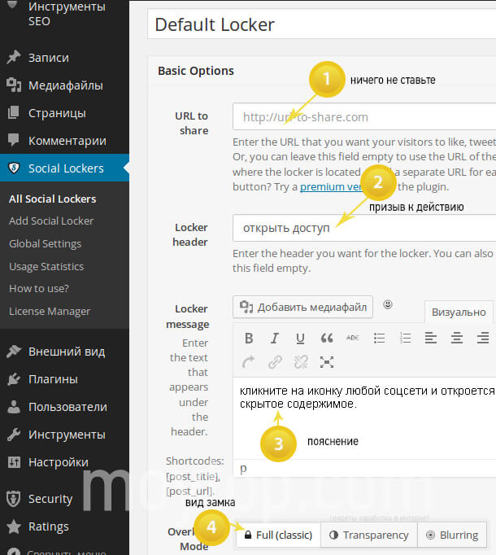496x555 pixels.
Task: Align text center
Action: [457, 338]
